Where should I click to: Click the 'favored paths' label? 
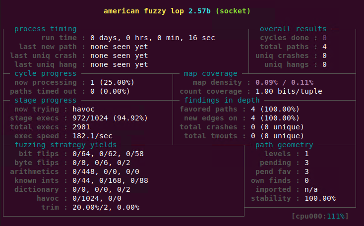208,110
